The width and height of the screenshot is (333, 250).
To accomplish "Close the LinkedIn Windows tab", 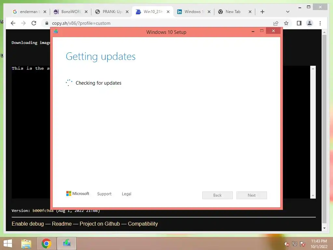I will (209, 12).
